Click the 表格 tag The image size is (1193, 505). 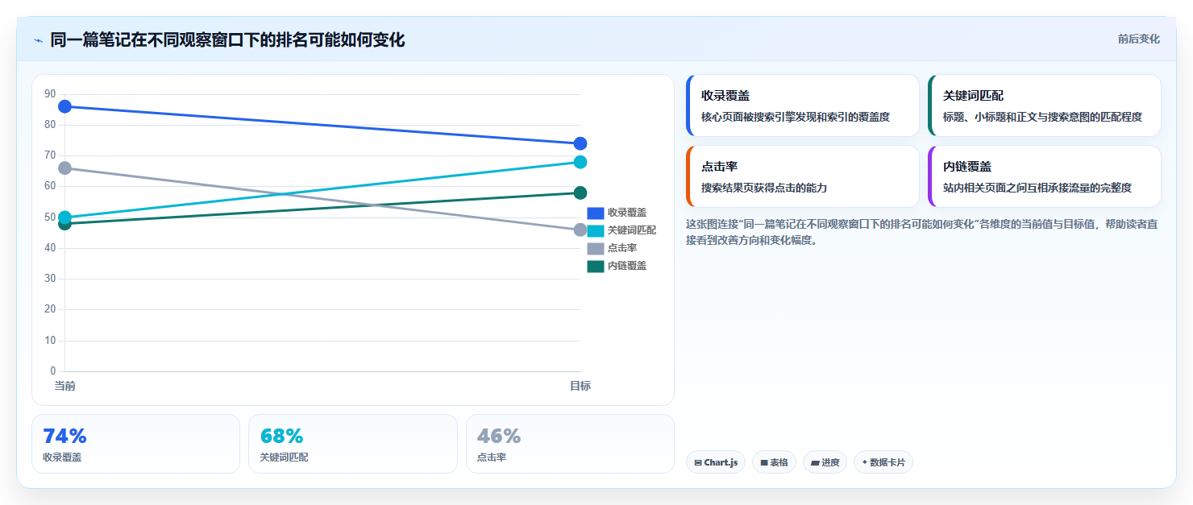[774, 462]
